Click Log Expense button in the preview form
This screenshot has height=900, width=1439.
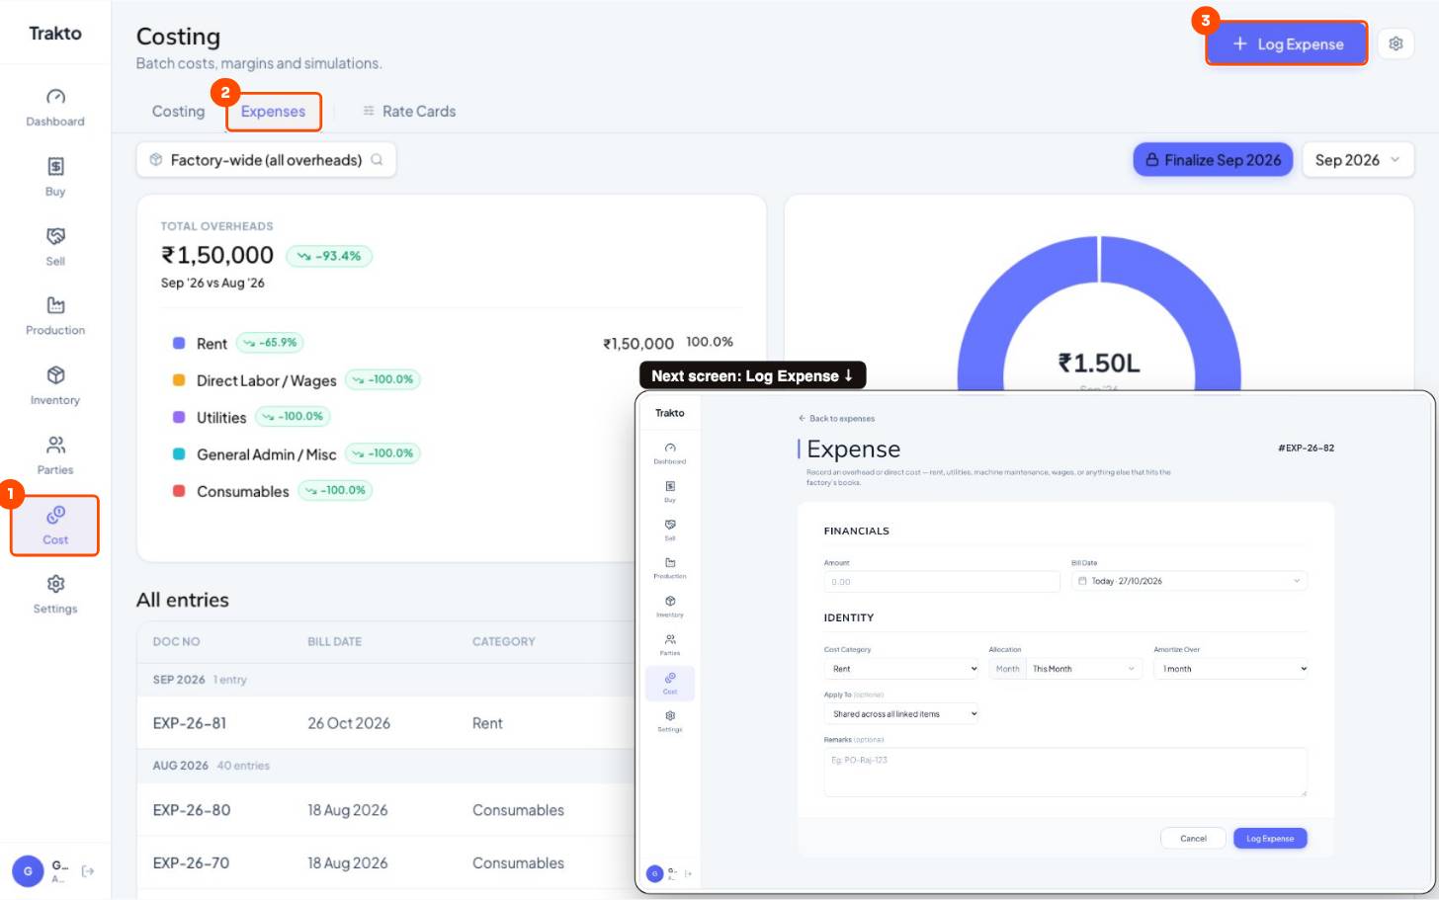(x=1270, y=838)
